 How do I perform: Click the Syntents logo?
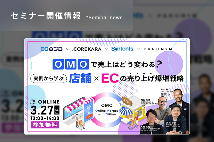[122, 49]
